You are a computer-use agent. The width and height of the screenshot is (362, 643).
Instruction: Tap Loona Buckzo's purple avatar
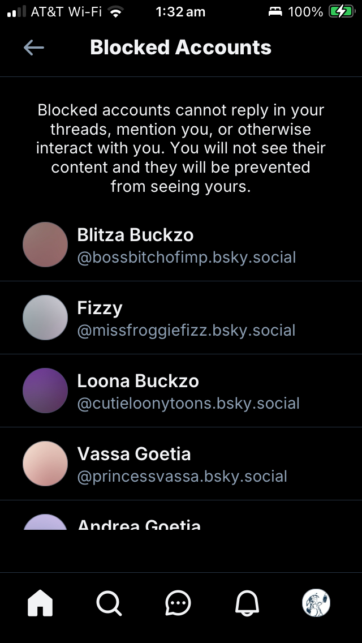coord(45,391)
